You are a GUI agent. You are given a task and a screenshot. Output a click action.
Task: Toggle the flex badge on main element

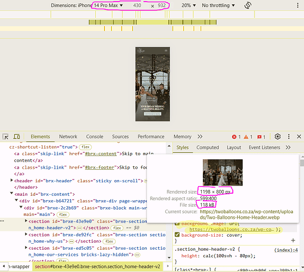click(x=63, y=215)
